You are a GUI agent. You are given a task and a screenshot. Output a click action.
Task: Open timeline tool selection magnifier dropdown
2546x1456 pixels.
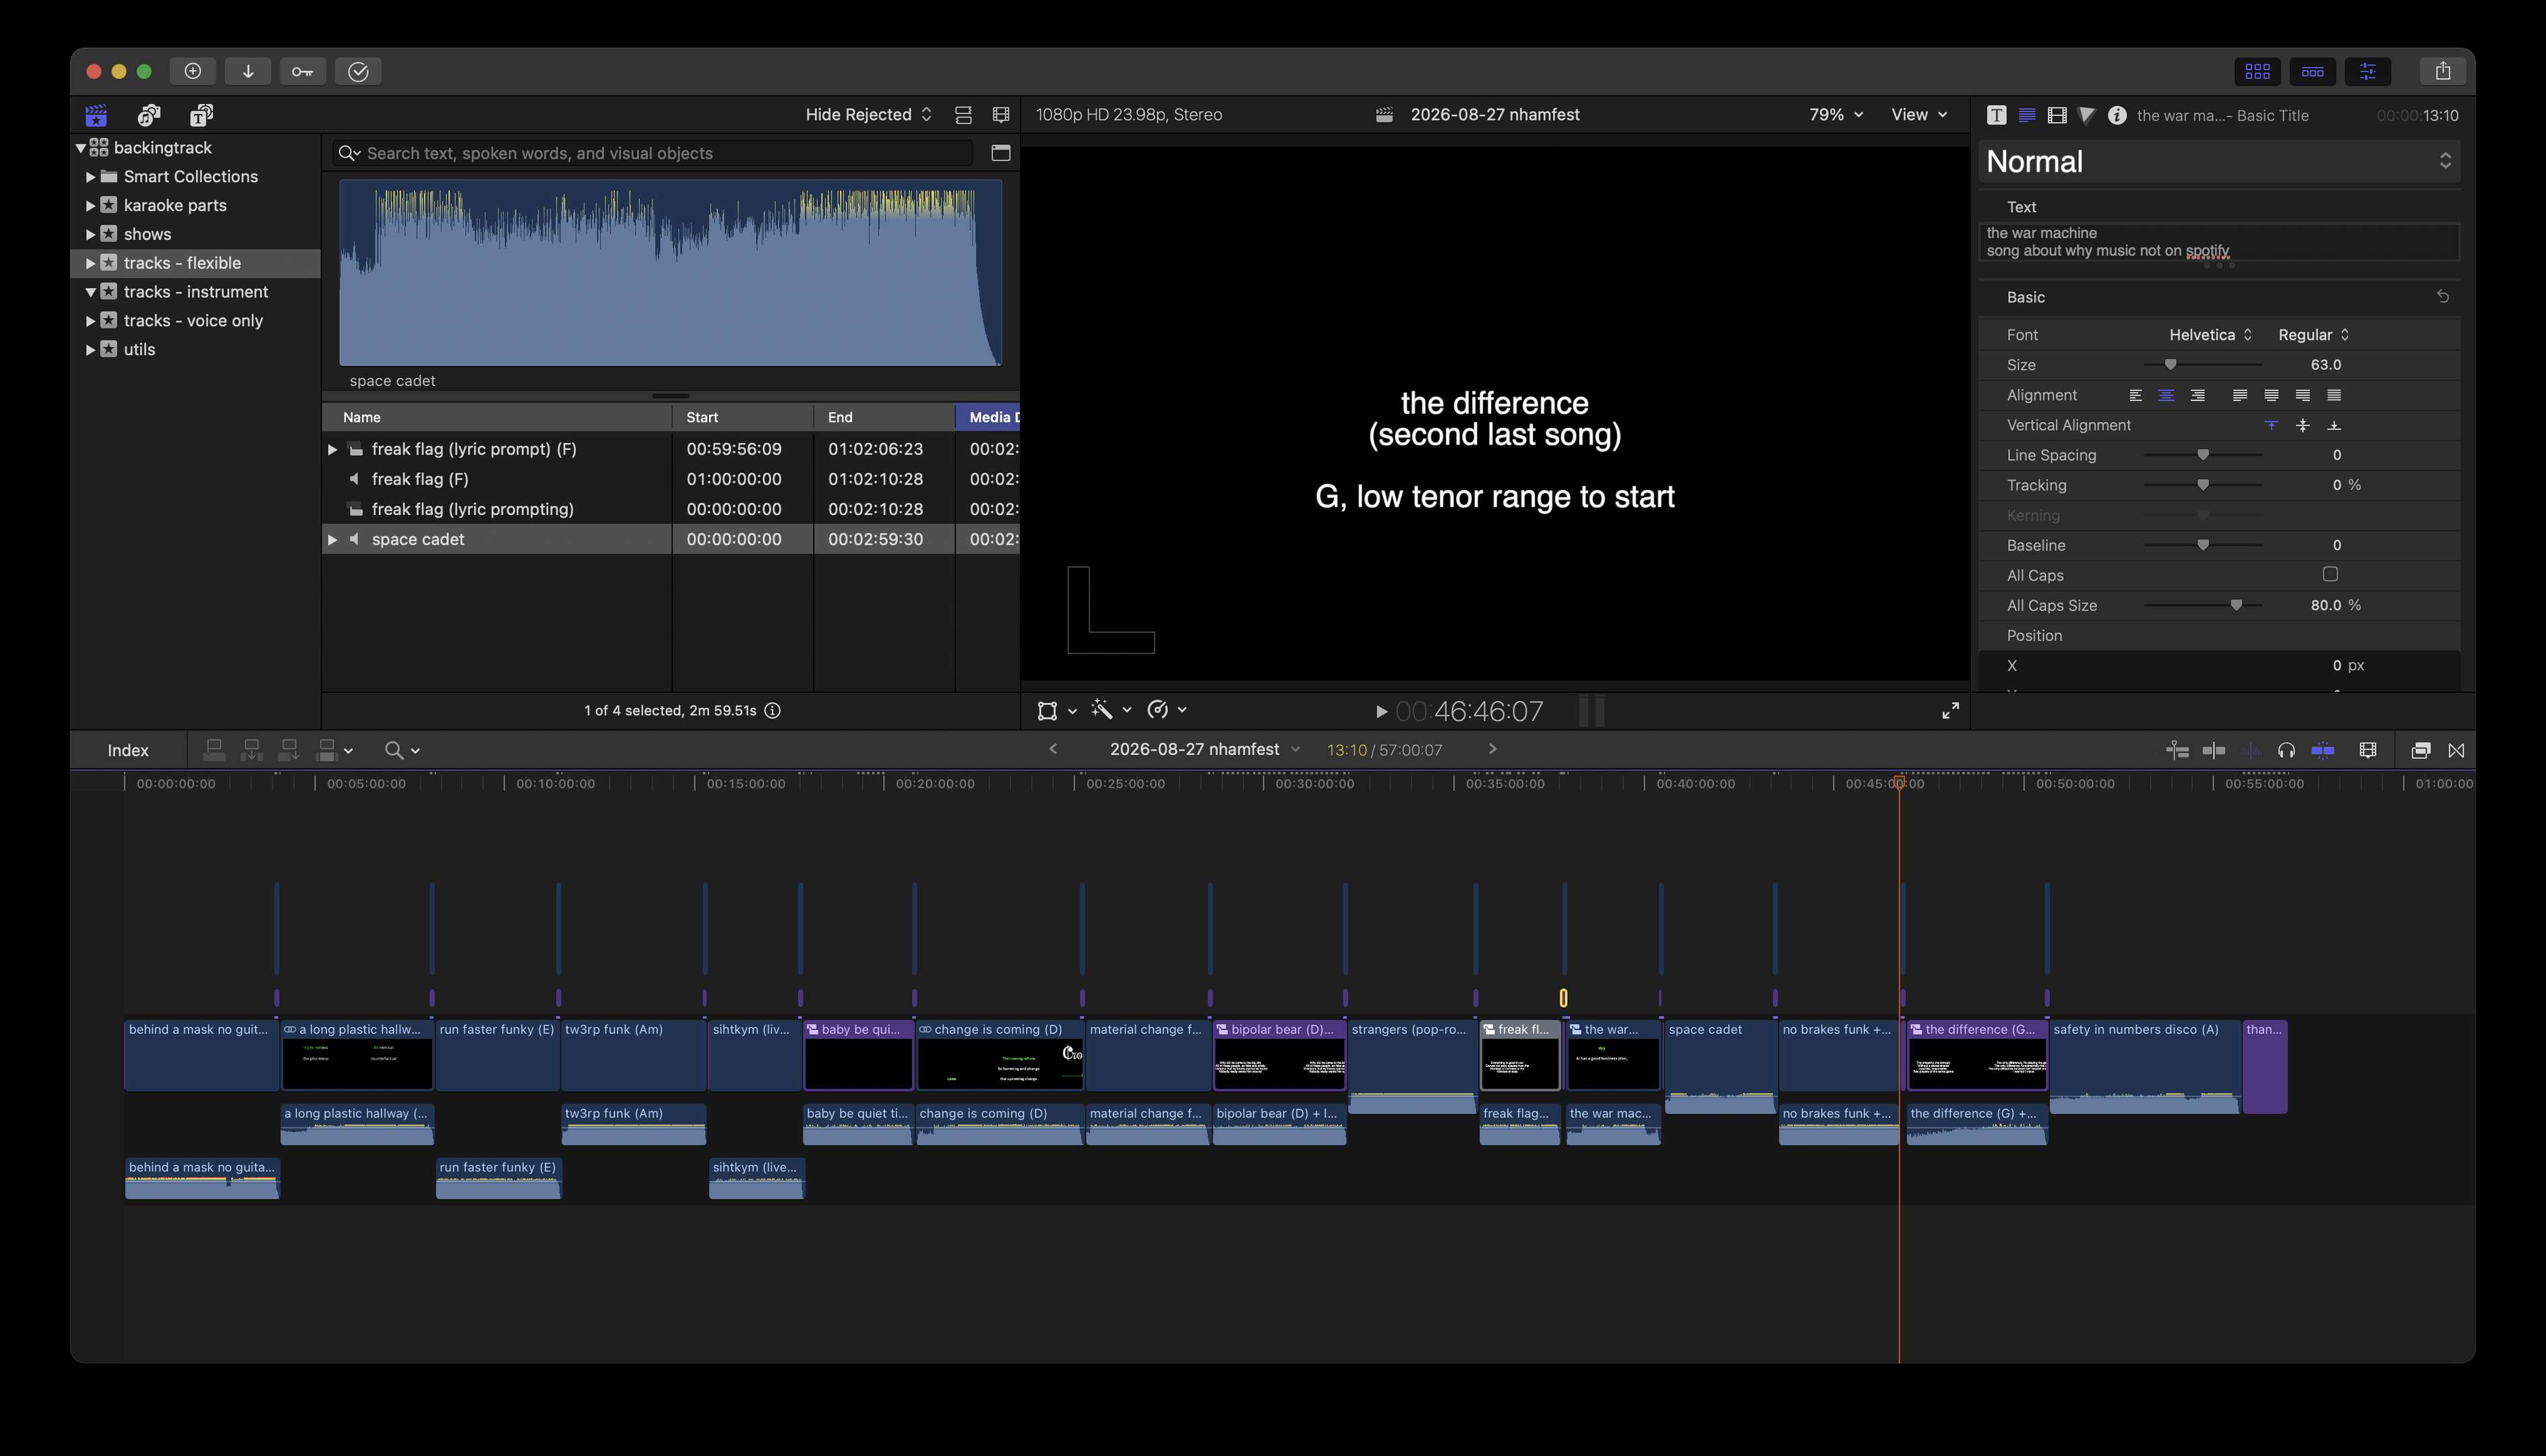pos(402,750)
